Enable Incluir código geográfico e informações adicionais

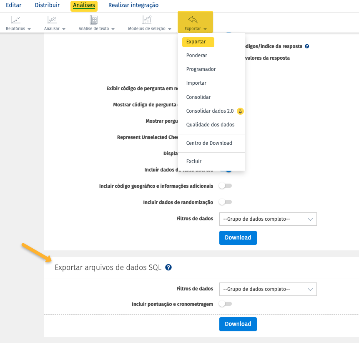point(225,186)
